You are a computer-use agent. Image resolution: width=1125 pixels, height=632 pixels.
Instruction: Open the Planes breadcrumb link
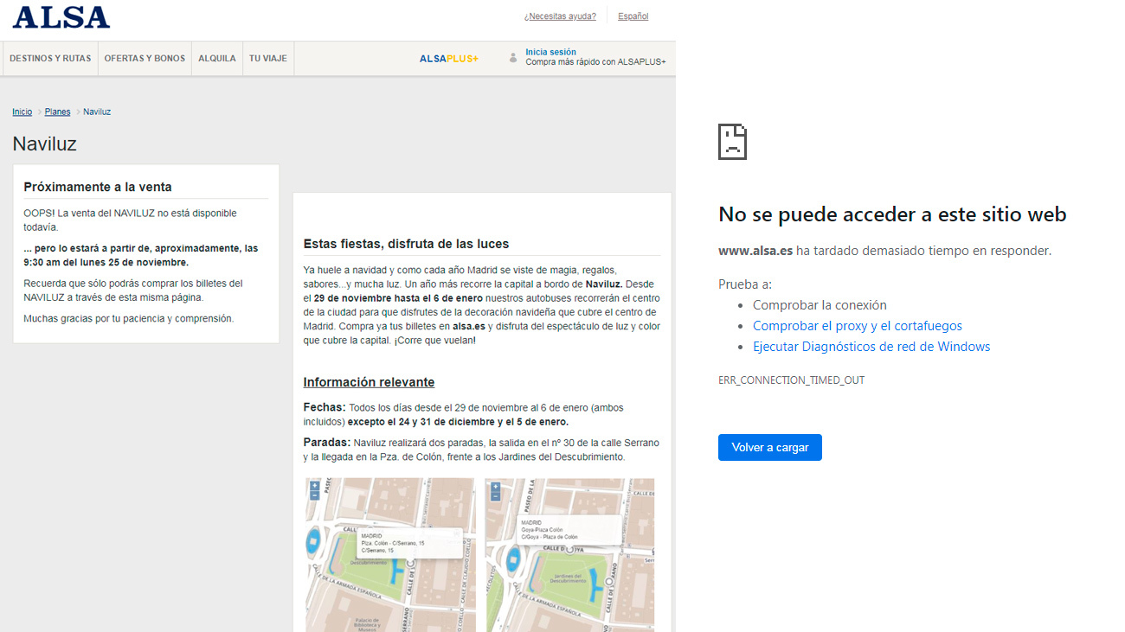click(x=57, y=111)
